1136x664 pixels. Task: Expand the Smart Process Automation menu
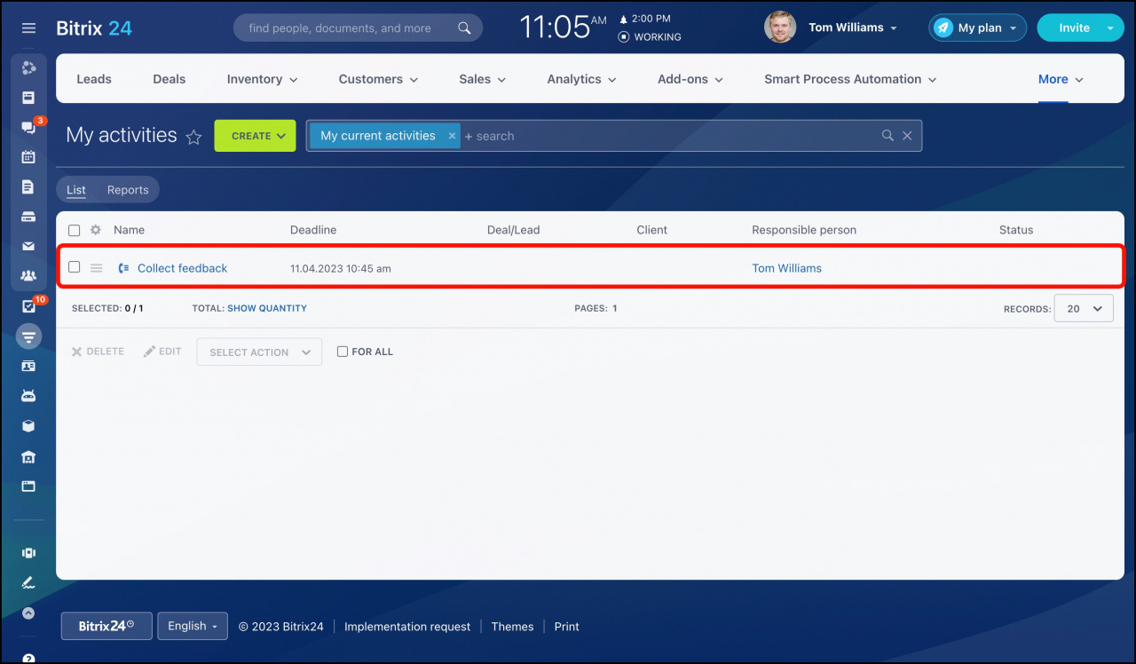coord(850,79)
